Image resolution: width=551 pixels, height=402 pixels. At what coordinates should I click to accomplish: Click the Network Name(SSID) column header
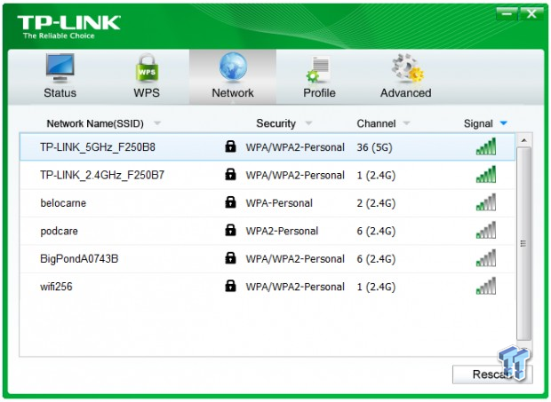coord(95,123)
